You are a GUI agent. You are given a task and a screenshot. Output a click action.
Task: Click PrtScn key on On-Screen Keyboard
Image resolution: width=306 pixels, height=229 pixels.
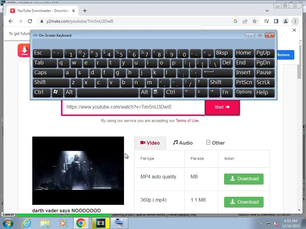coord(244,83)
